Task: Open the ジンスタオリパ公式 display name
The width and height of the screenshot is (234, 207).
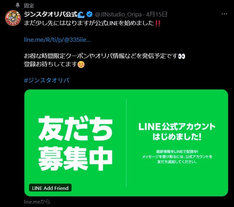Action: (50, 14)
